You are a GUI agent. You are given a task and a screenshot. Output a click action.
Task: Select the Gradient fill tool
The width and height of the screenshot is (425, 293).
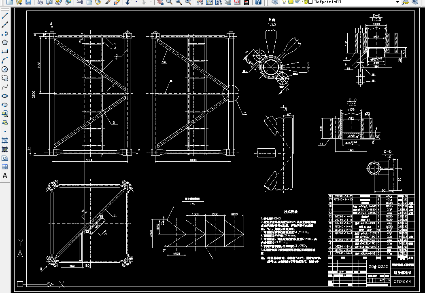coord(4,149)
